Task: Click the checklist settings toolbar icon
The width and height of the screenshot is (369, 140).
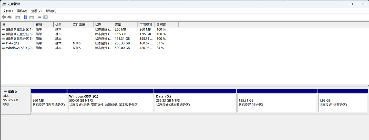Action: click(x=46, y=17)
